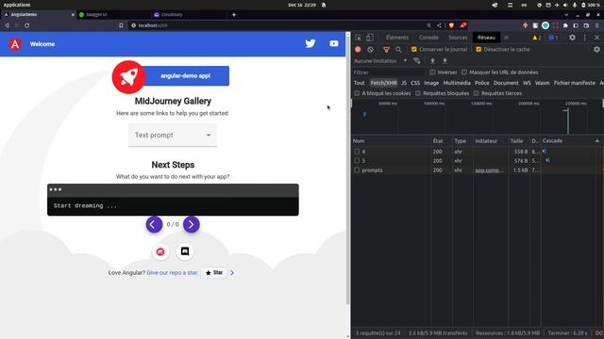Close the DevTools panel
This screenshot has height=339, width=604.
click(596, 38)
